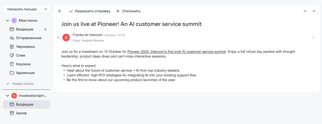Open the Архив folder
This screenshot has height=124, width=322.
pos(21,113)
